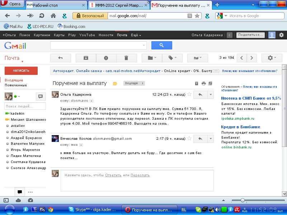Click the Переслать forward link

[140, 175]
